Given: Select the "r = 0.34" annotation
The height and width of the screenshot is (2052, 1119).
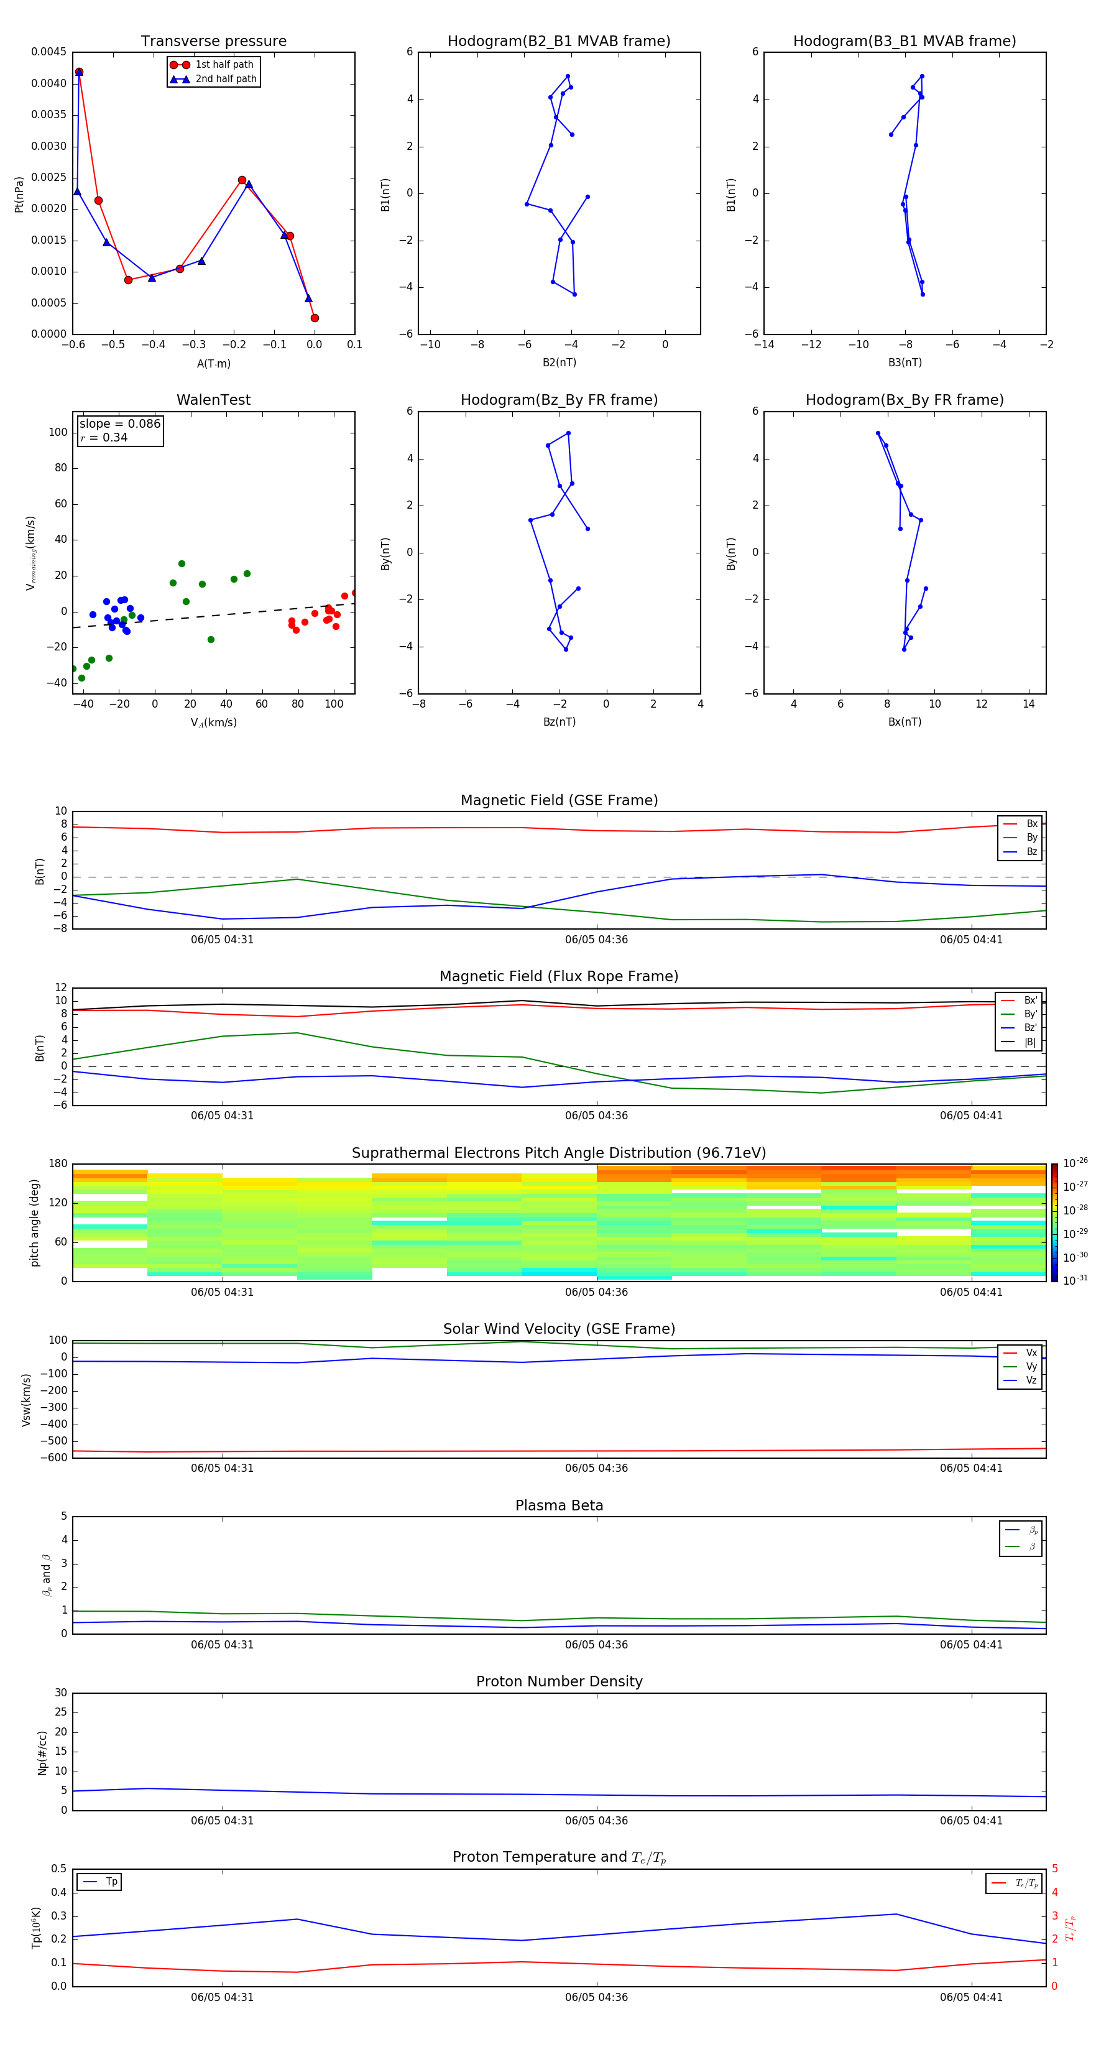Looking at the screenshot, I should [x=104, y=437].
